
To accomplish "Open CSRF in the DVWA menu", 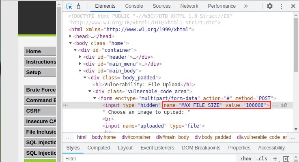I will tap(40, 111).
